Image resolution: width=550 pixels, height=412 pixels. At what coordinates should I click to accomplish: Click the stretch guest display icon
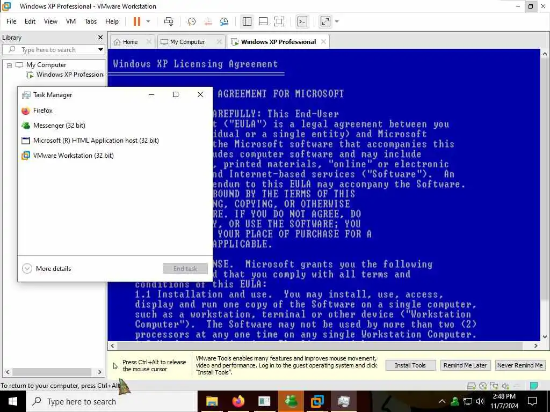325,21
